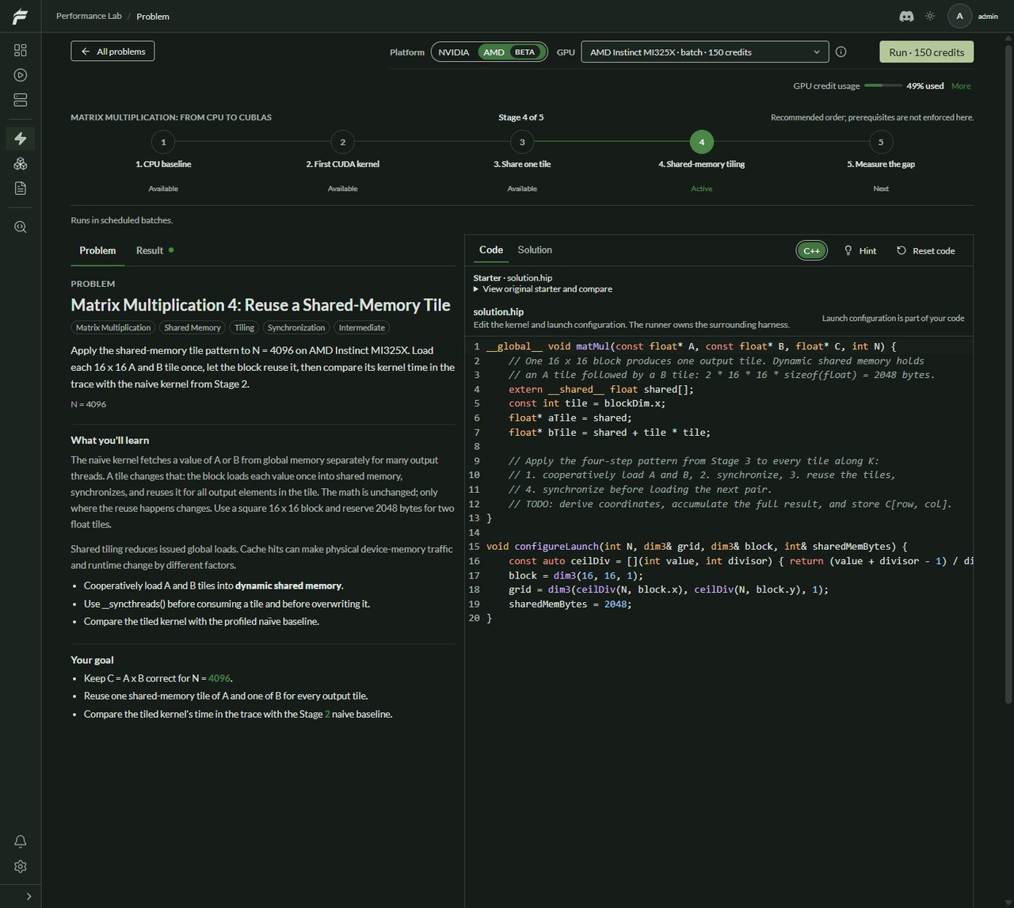The image size is (1014, 908).
Task: Toggle the light/dark theme sun icon
Action: [930, 16]
